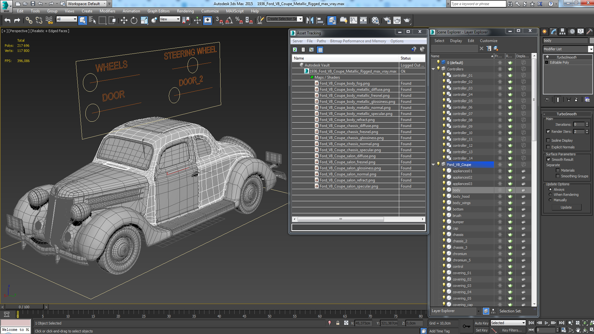Click the Asset Tracking horizontal scrollbar
The width and height of the screenshot is (594, 334).
(x=341, y=219)
